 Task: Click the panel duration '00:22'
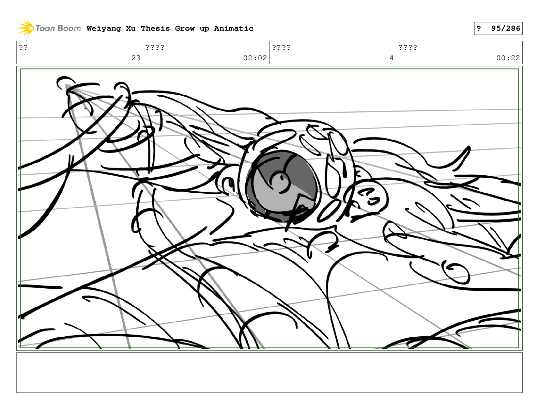(508, 58)
